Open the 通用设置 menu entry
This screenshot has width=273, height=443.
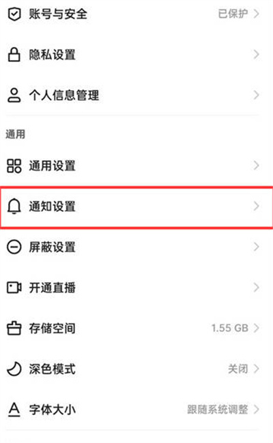pyautogui.click(x=136, y=166)
